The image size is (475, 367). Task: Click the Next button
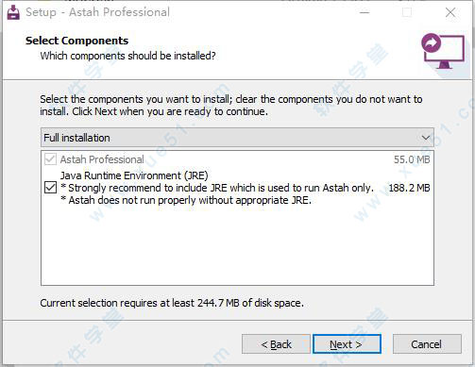coord(347,344)
